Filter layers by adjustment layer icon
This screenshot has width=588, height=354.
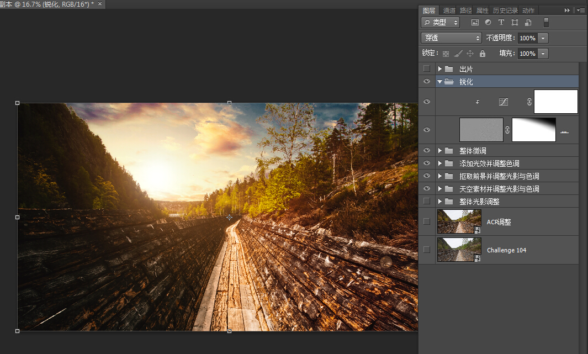(x=488, y=23)
